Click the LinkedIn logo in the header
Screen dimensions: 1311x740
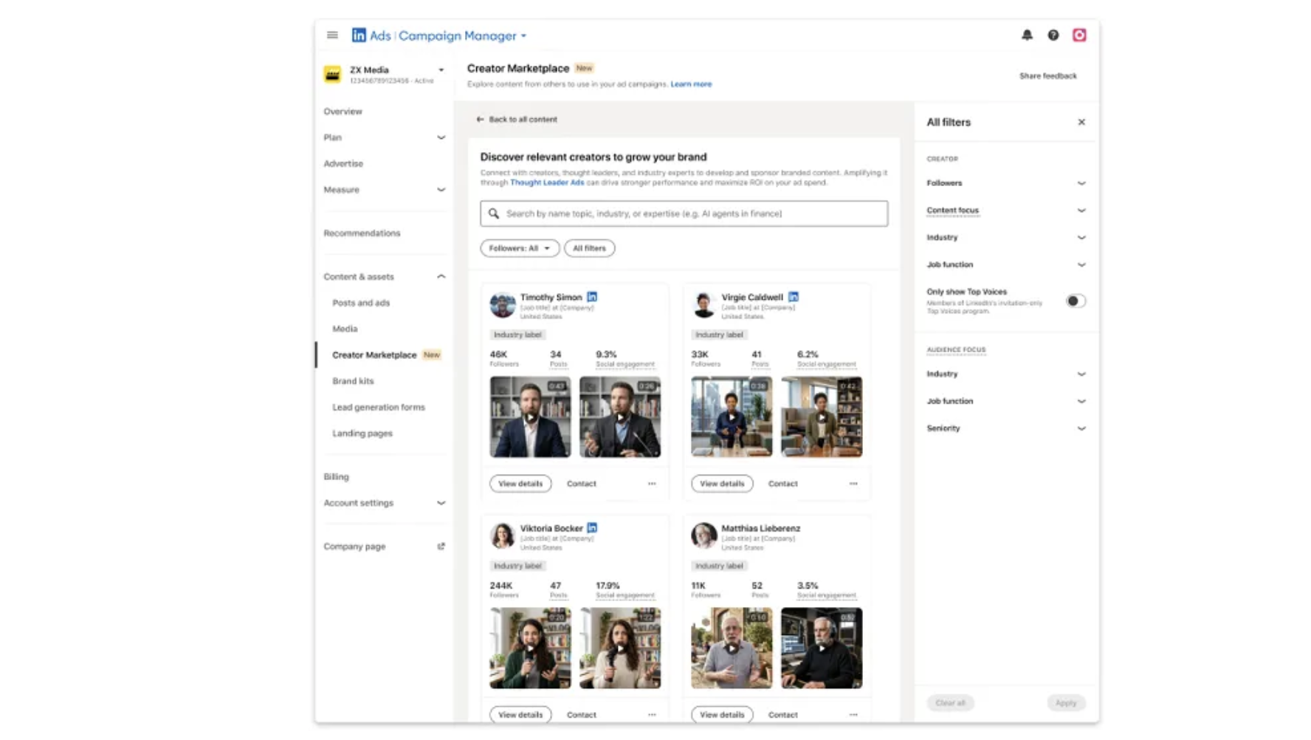pos(359,35)
